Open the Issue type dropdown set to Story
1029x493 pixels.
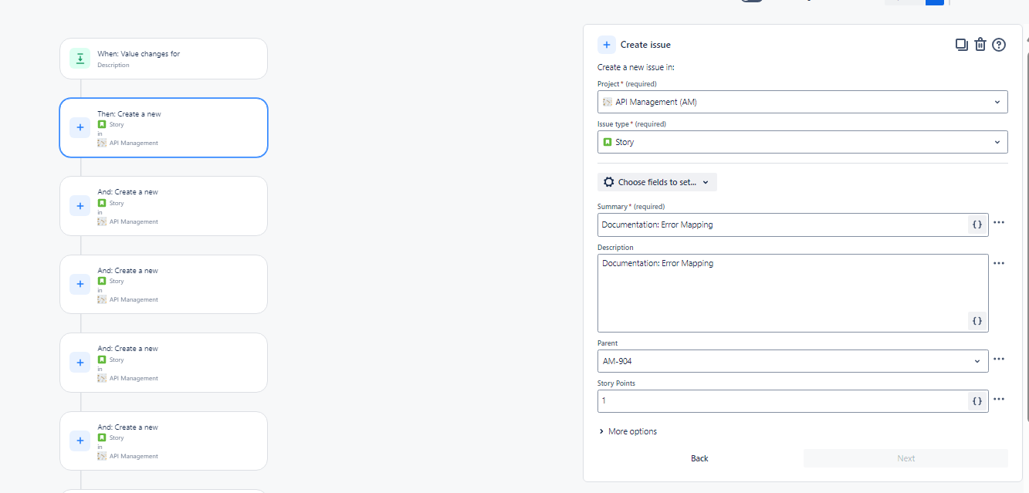click(803, 142)
